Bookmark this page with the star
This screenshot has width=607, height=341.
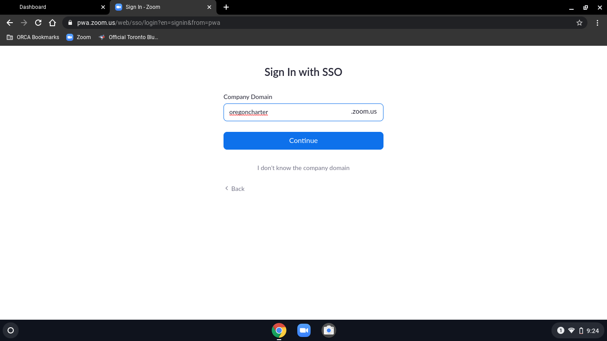point(579,23)
